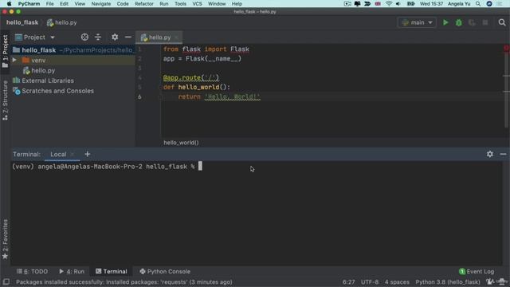Start debugging with the bug icon
510x287 pixels.
pos(459,22)
